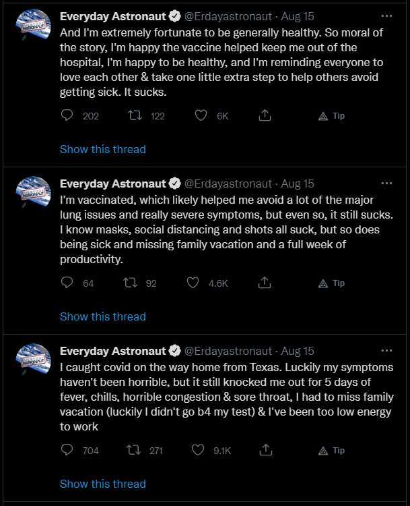Share the 'caught covid' tweet
This screenshot has width=410, height=506.
point(266,450)
